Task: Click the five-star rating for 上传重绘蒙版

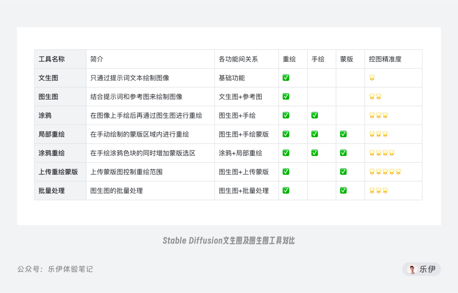Action: [385, 172]
